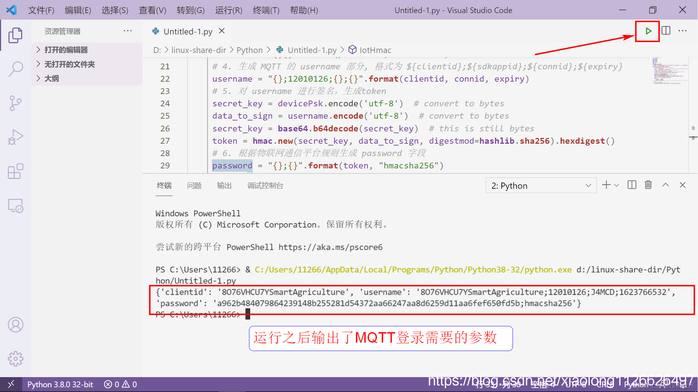Image resolution: width=698 pixels, height=392 pixels.
Task: Open the 查看(V) menu
Action: pos(153,10)
